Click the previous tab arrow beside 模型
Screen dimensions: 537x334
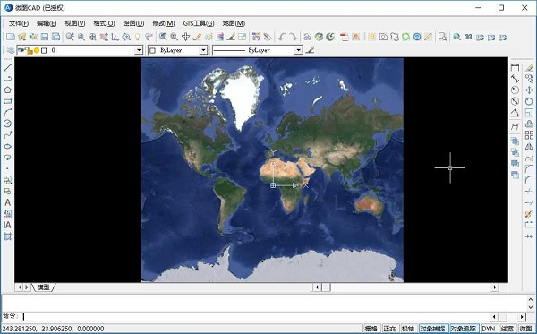[x=20, y=287]
